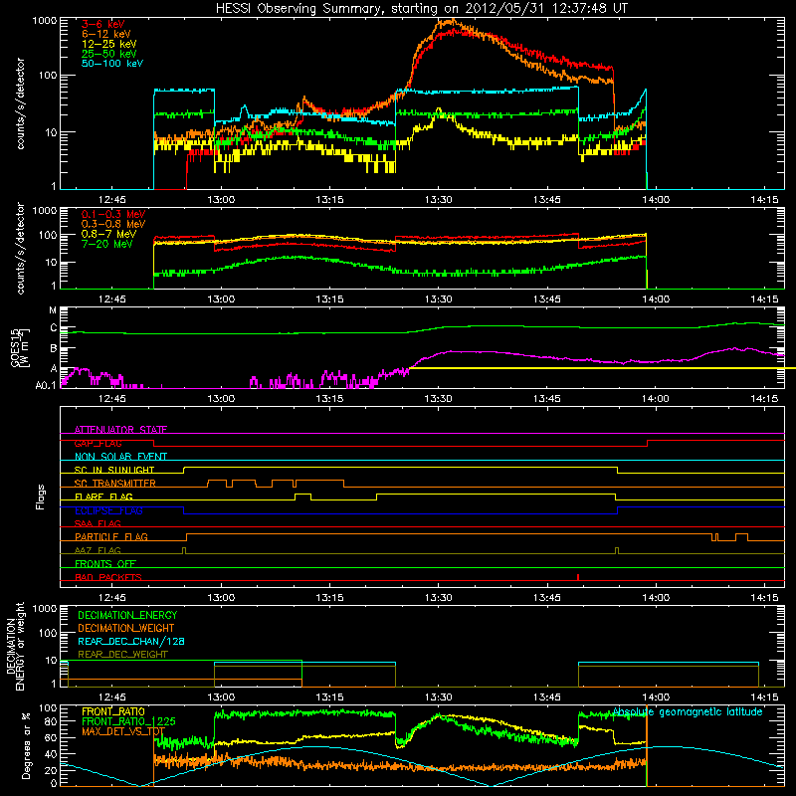
Task: Select the 25-50 keV legend label
Action: tap(109, 54)
